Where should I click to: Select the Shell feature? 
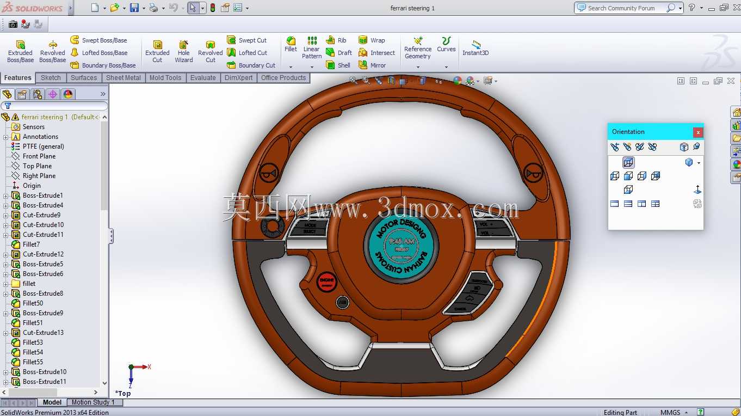[338, 65]
